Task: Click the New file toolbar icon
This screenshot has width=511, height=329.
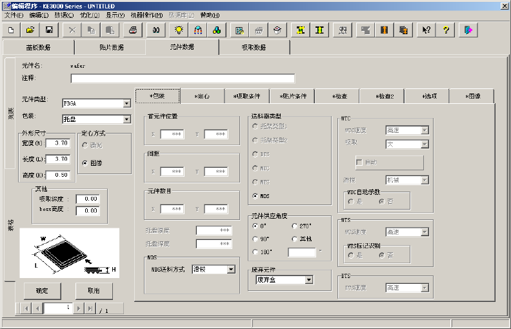Action: coord(11,30)
